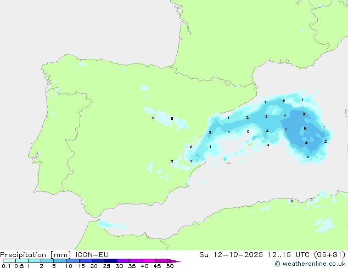Click the legend label '15'

click(x=81, y=266)
